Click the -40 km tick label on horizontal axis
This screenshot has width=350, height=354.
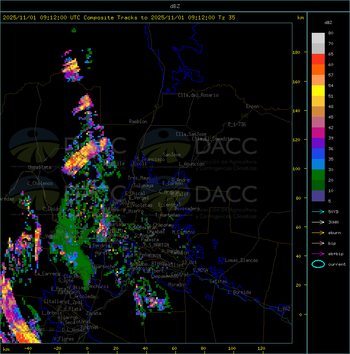[x=28, y=349]
